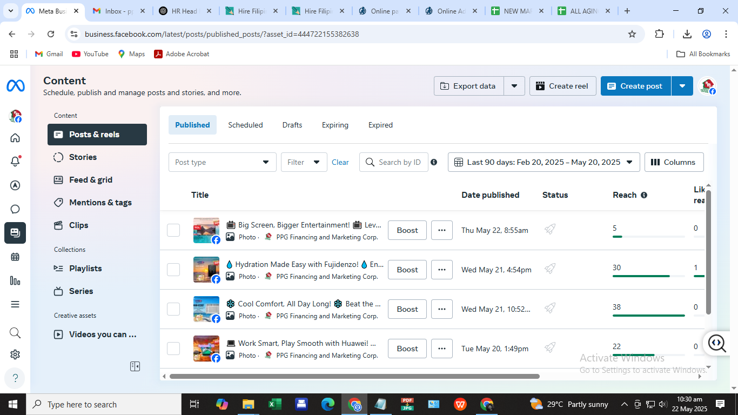Open Search magnifier icon in left rail
The image size is (738, 415).
pos(15,333)
